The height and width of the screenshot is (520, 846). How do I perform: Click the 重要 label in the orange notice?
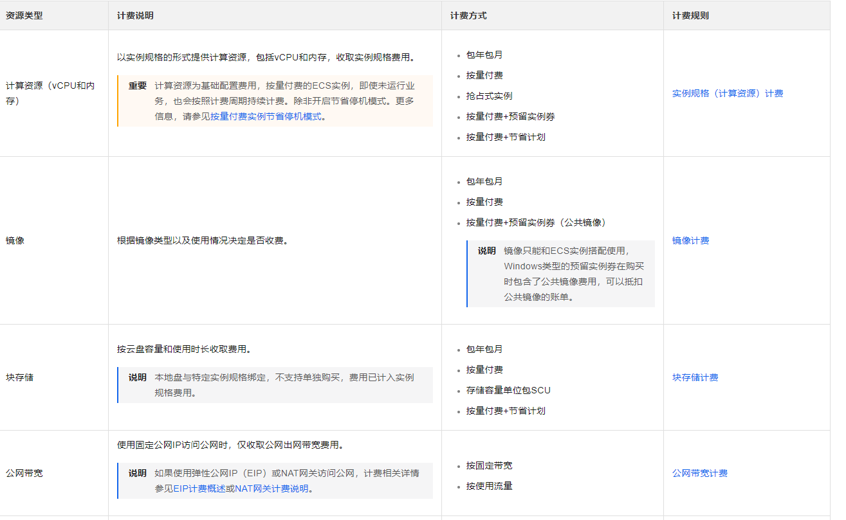(137, 85)
